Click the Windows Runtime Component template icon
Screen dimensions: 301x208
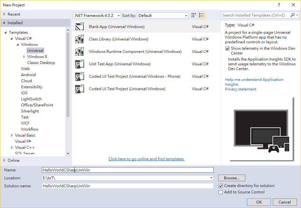pyautogui.click(x=80, y=51)
